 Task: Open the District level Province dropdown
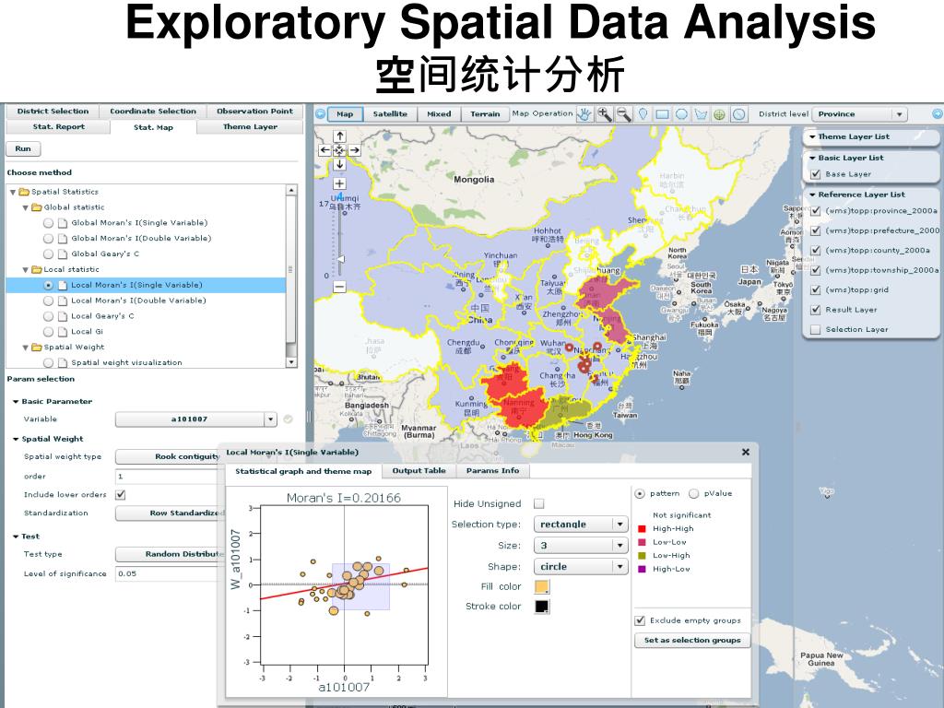(x=859, y=113)
